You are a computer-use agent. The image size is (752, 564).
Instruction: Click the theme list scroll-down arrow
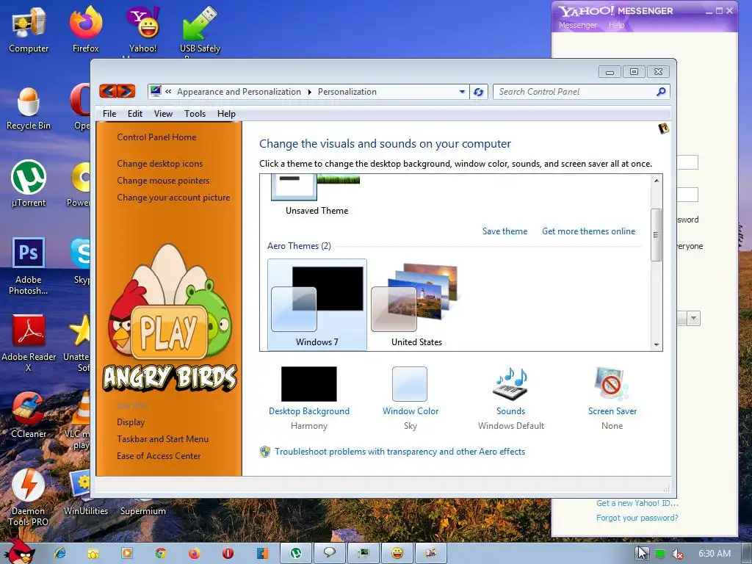pos(656,345)
